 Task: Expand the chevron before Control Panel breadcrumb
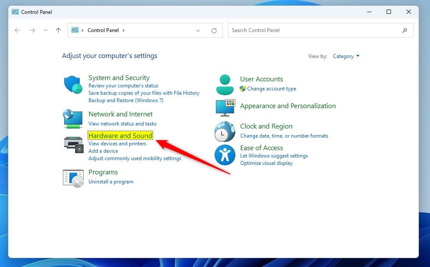click(x=82, y=30)
